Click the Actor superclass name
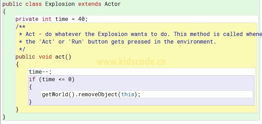262x124 pixels. pyautogui.click(x=112, y=4)
